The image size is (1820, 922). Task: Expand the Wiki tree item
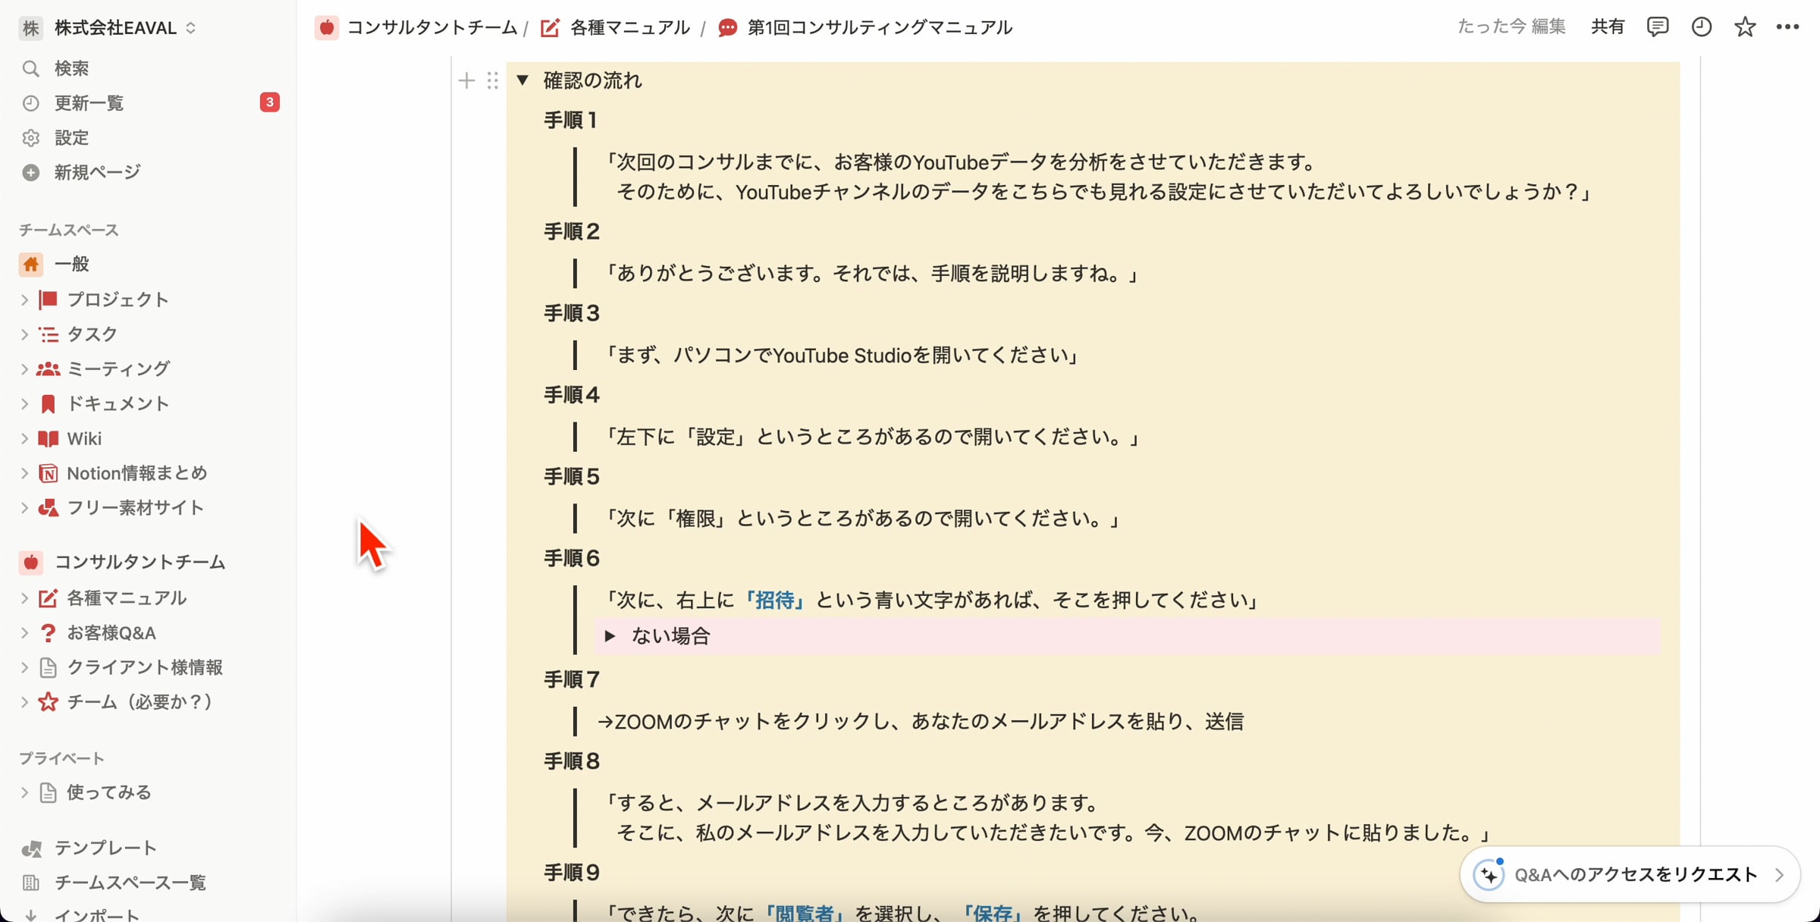click(24, 438)
